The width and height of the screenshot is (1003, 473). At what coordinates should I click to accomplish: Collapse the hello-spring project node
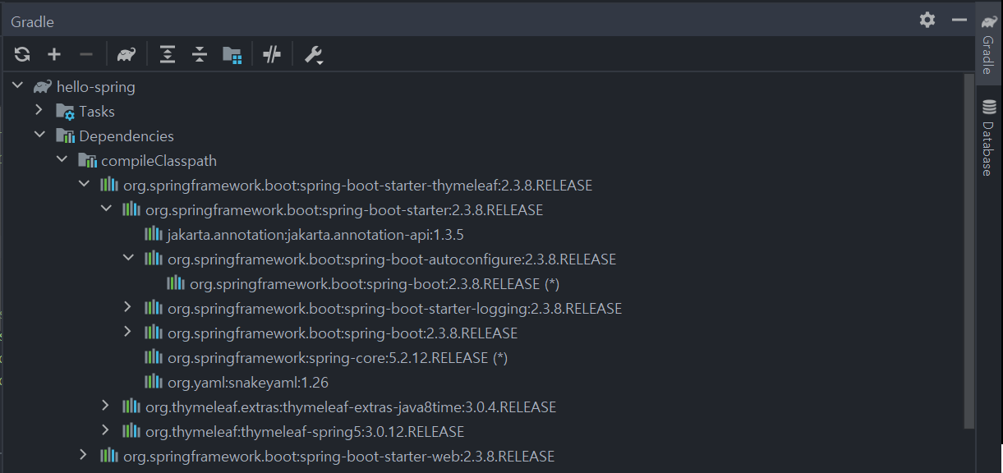(x=18, y=85)
